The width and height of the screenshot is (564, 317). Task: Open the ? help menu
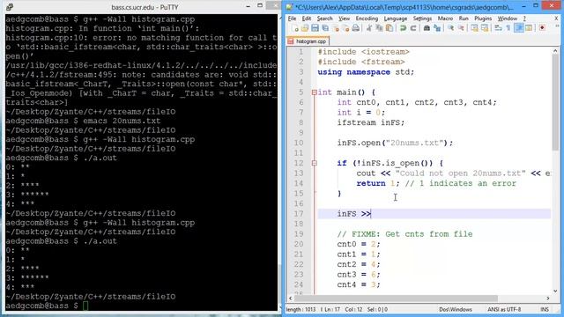click(x=524, y=18)
